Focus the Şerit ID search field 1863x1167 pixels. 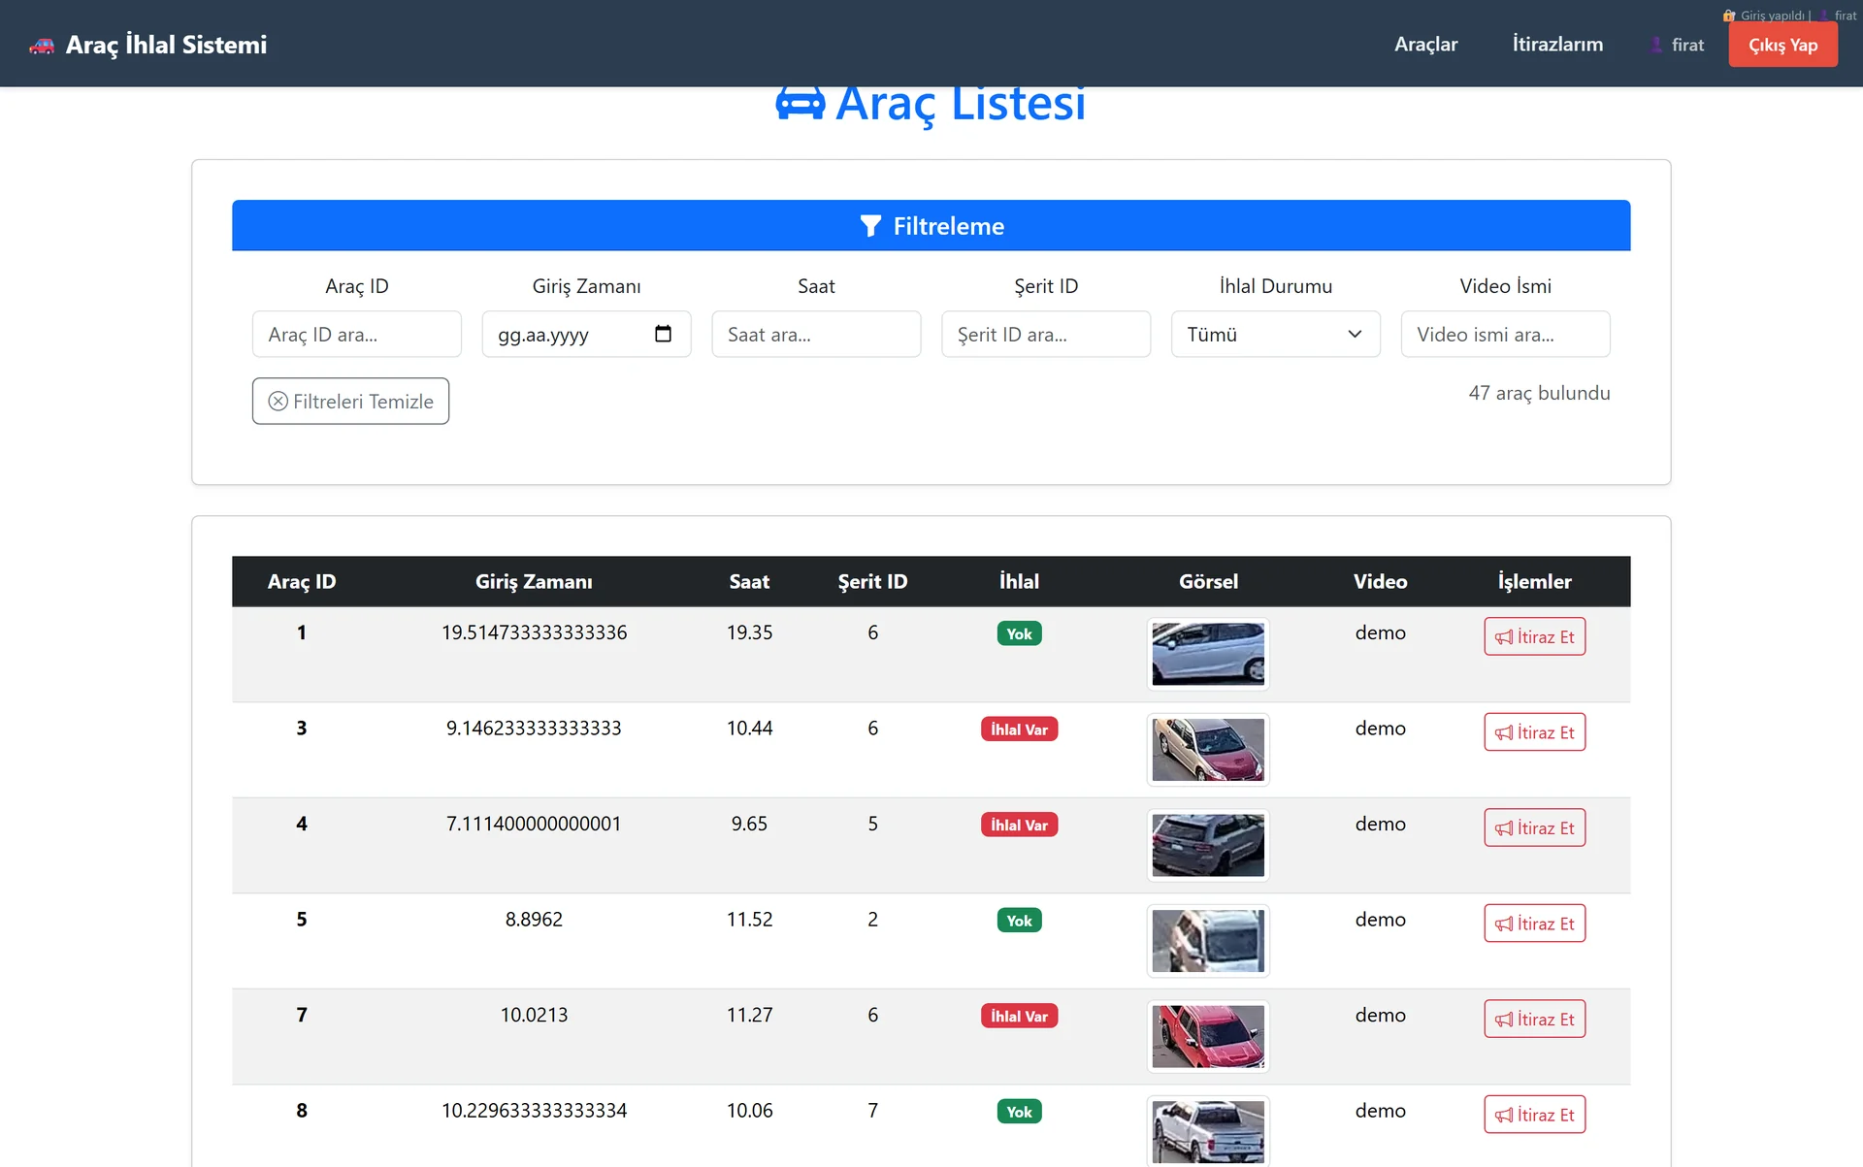click(1046, 334)
